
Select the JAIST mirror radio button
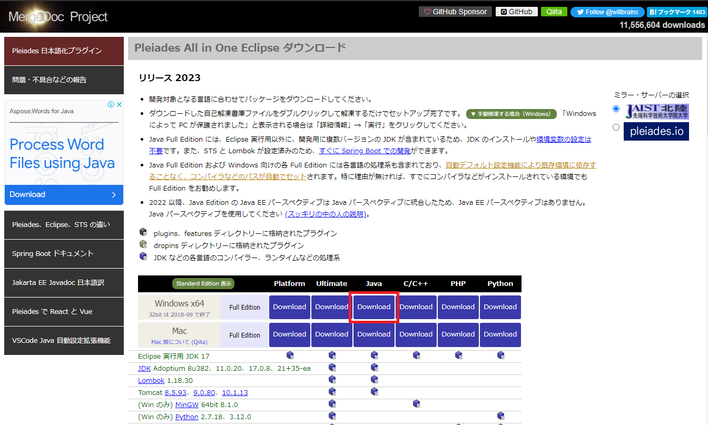(616, 108)
